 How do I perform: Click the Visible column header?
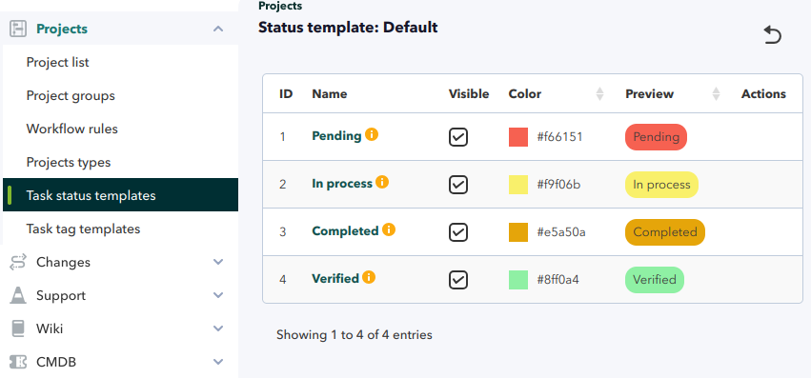(469, 94)
